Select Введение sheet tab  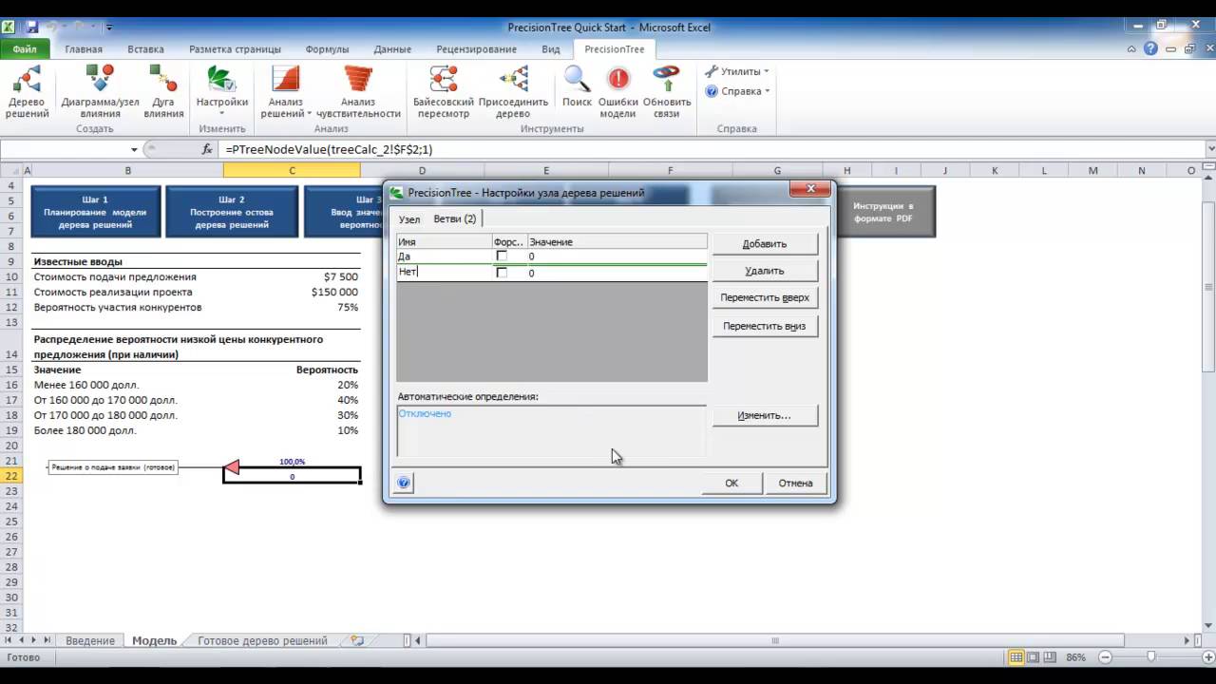pos(90,640)
